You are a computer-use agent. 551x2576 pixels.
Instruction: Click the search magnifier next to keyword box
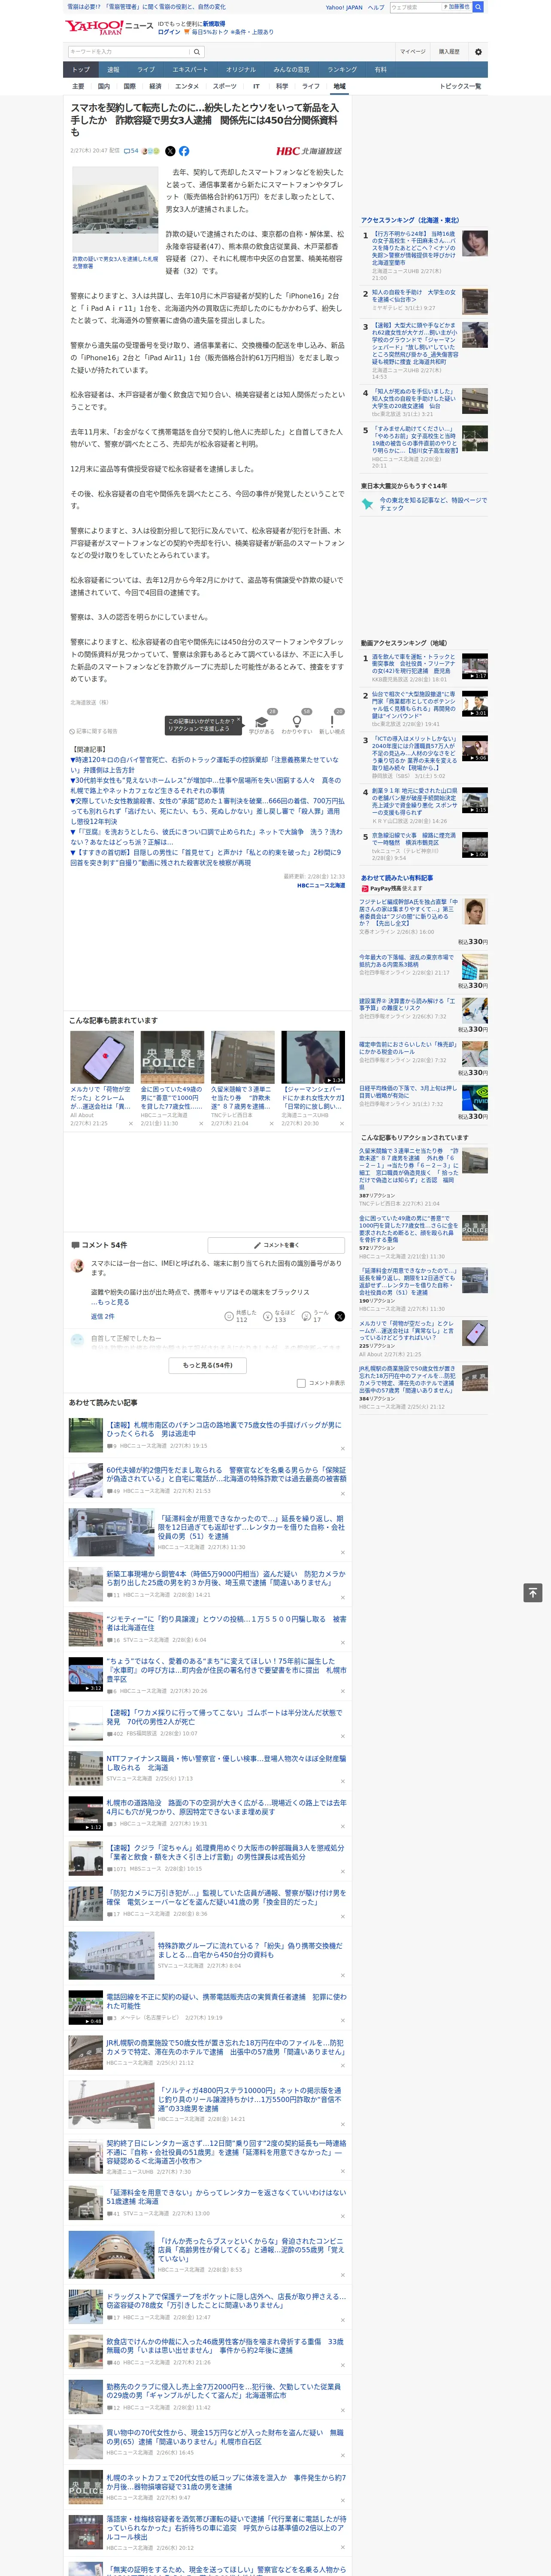coord(197,52)
